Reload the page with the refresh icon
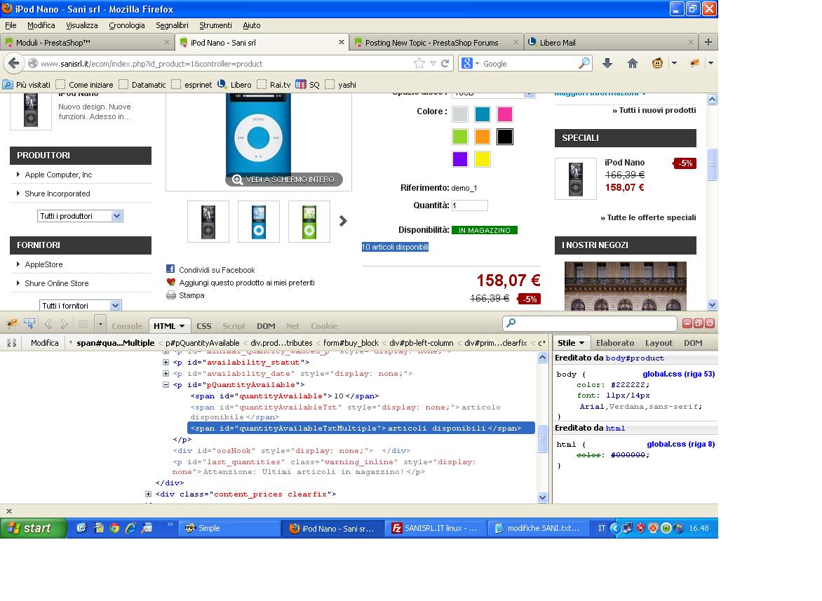This screenshot has height=601, width=822. (x=445, y=63)
